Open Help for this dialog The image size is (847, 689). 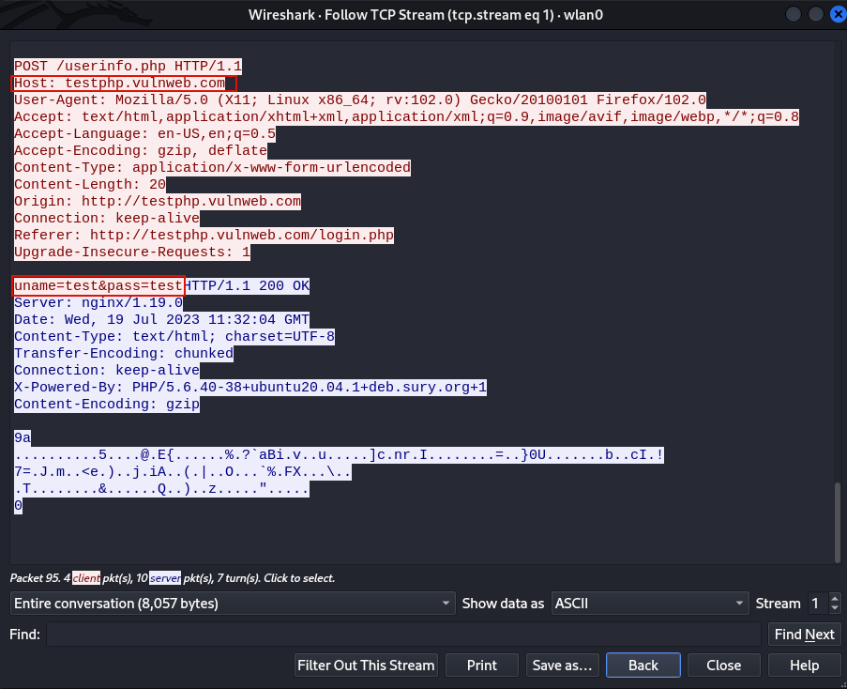(804, 666)
